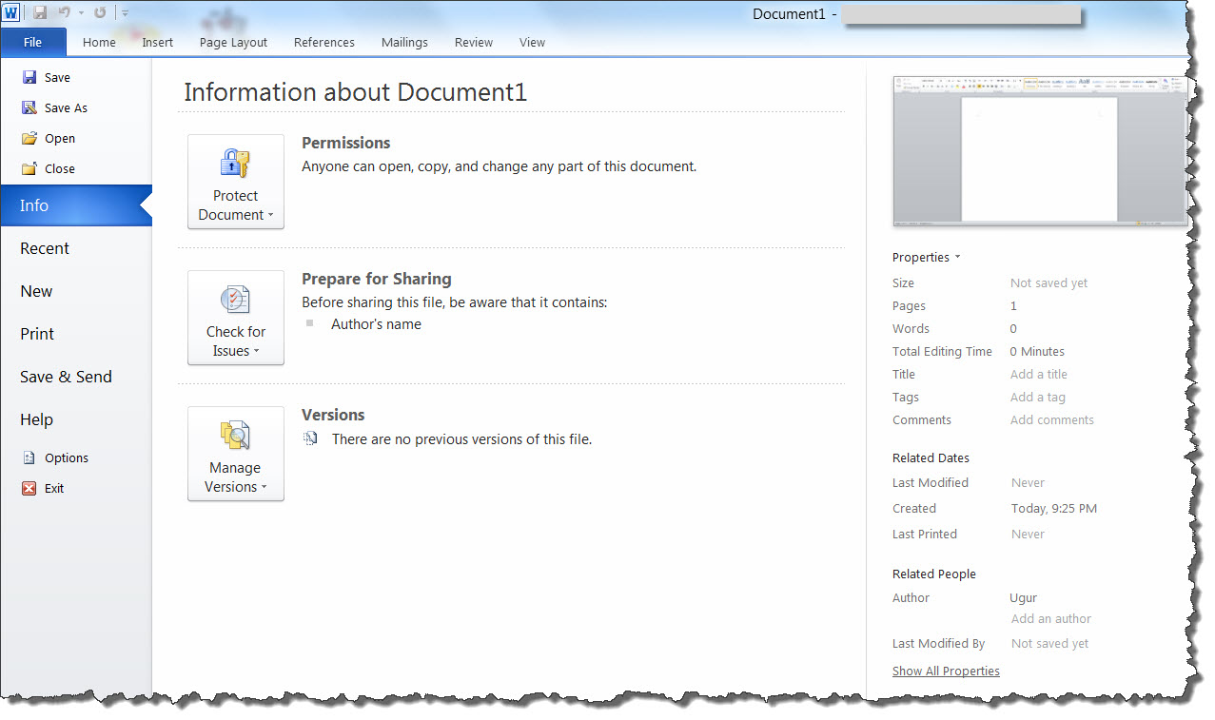Click the Information about Document1 heading
1215x720 pixels.
[355, 92]
